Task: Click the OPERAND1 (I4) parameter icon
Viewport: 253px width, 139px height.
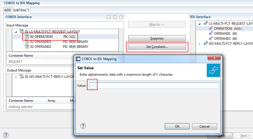Action: point(211,33)
